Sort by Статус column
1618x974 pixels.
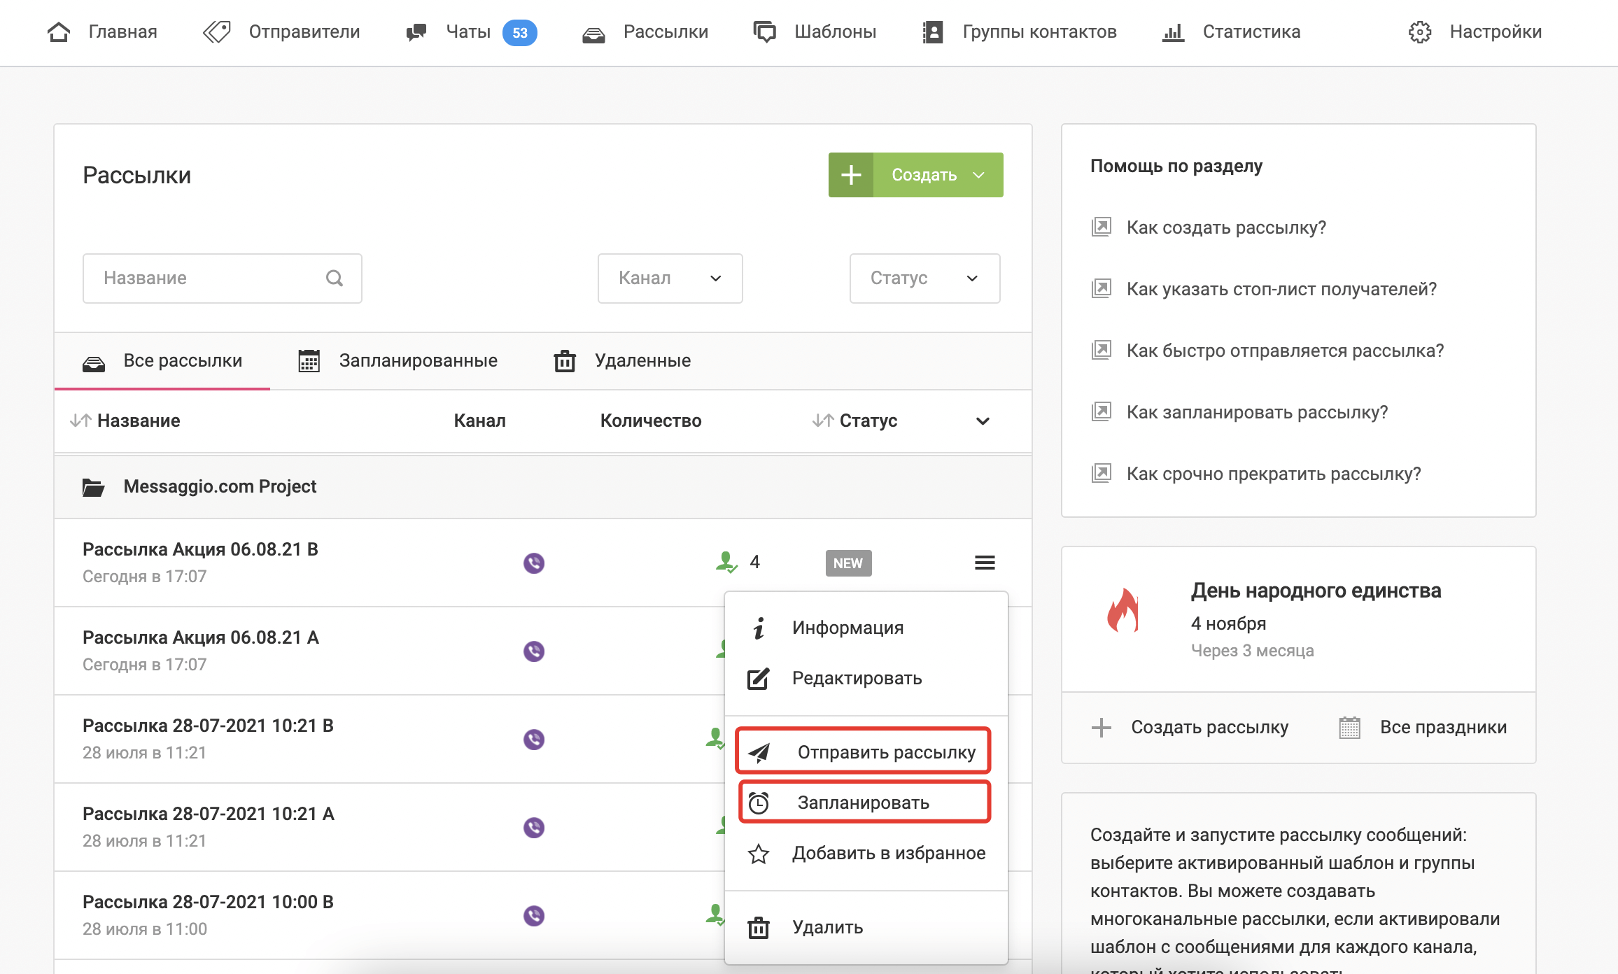pos(854,421)
